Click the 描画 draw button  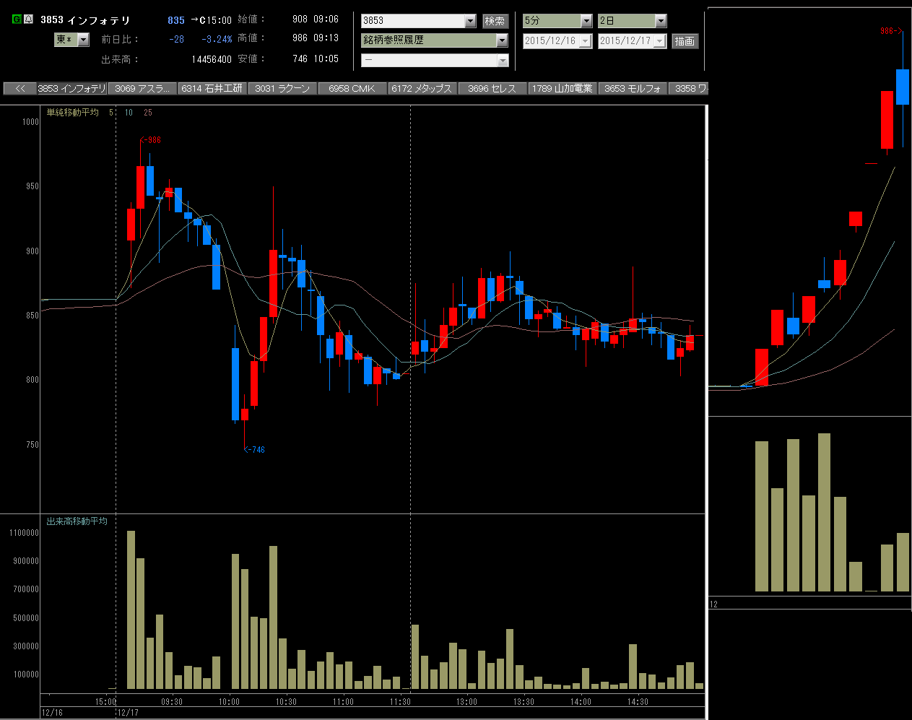click(x=685, y=41)
